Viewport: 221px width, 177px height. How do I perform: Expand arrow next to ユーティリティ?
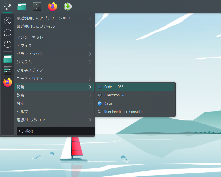(x=90, y=79)
